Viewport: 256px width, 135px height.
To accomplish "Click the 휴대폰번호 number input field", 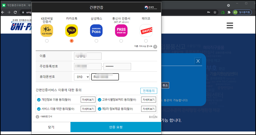I will coord(105,77).
